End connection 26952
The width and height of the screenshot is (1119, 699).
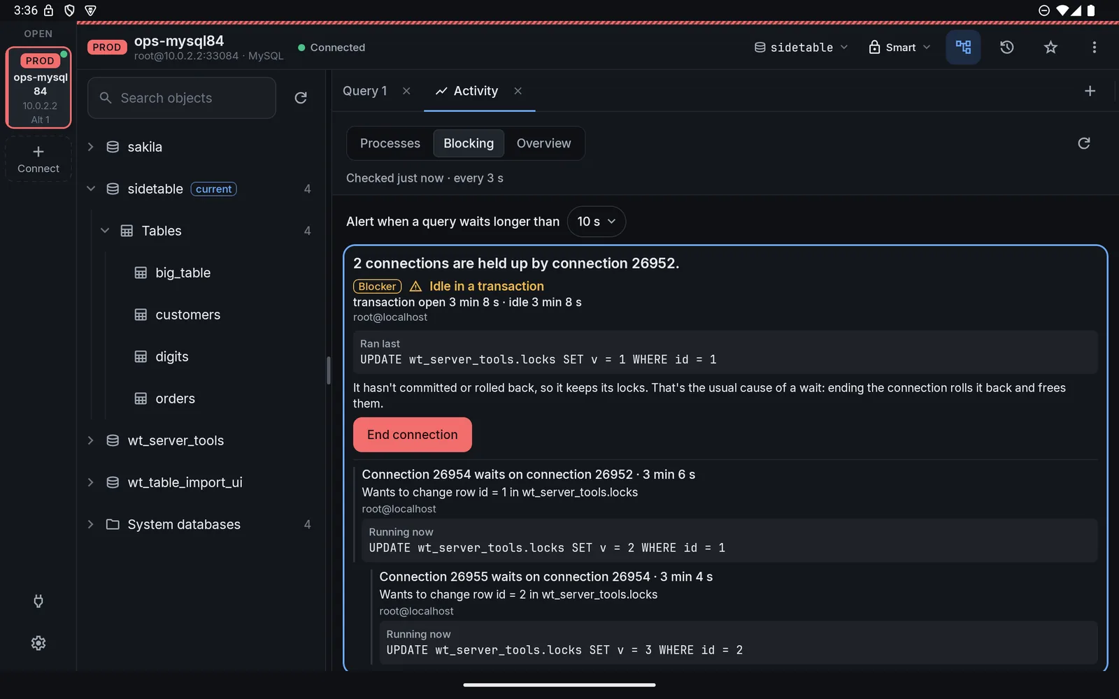point(413,435)
